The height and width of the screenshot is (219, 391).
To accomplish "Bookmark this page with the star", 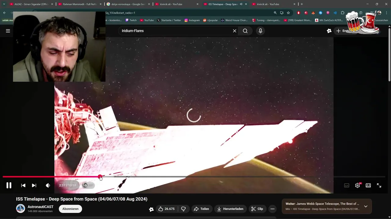I will tap(288, 13).
